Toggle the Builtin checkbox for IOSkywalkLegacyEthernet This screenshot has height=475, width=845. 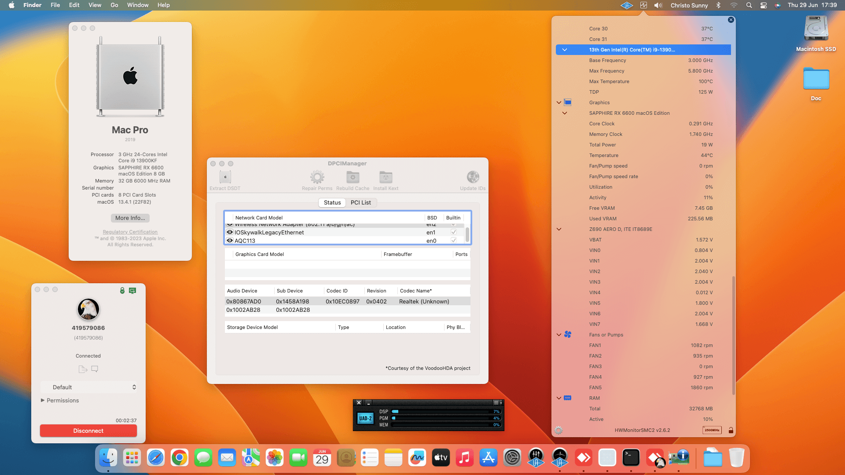tap(454, 232)
